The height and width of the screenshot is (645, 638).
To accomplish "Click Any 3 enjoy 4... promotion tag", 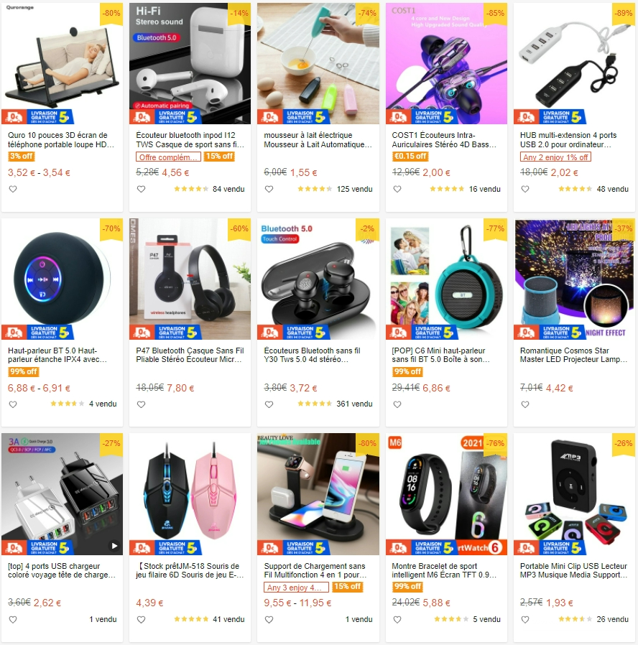I will (x=296, y=587).
